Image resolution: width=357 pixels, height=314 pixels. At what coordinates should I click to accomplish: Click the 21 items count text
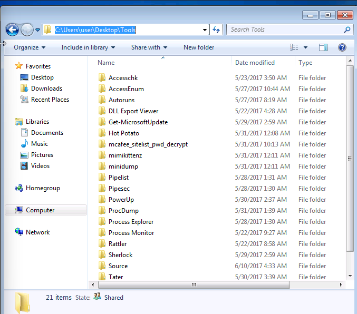[59, 297]
